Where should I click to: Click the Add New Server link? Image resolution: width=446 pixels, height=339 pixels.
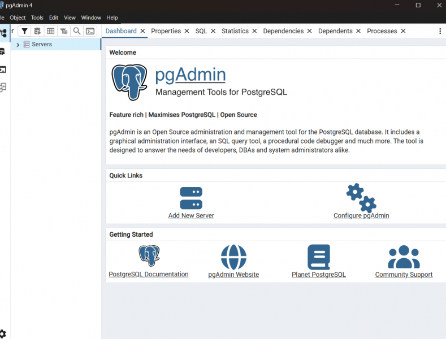[x=191, y=216]
